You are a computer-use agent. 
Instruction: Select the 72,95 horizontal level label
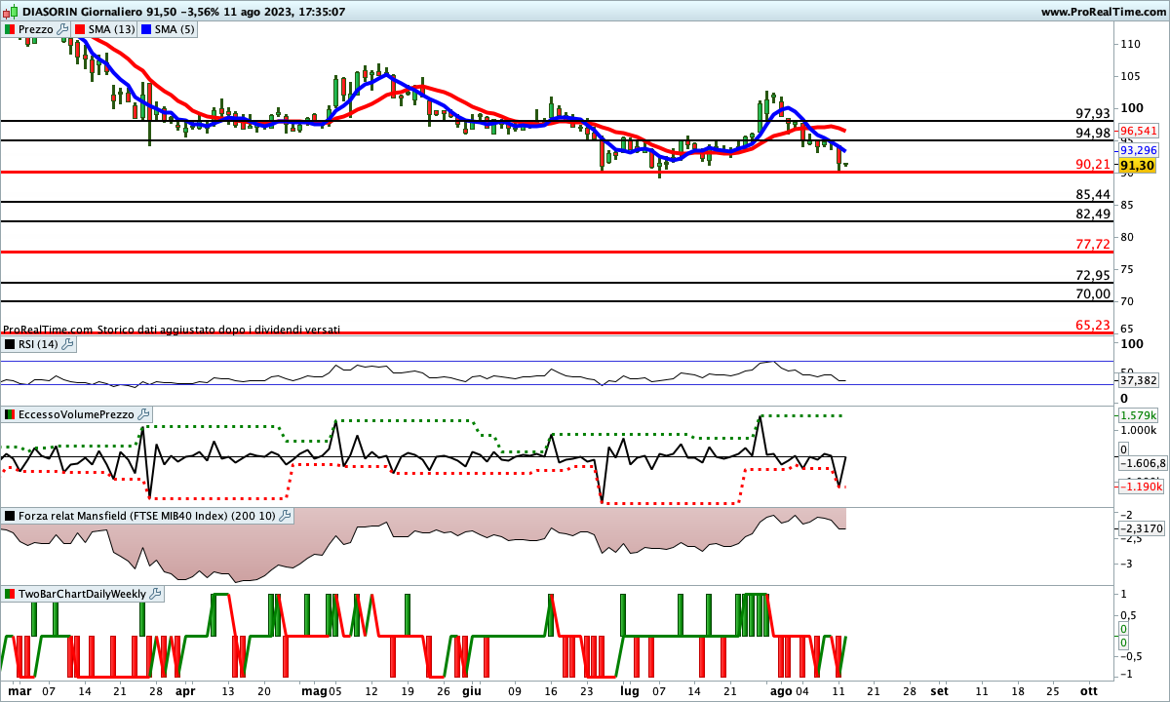coord(1093,275)
